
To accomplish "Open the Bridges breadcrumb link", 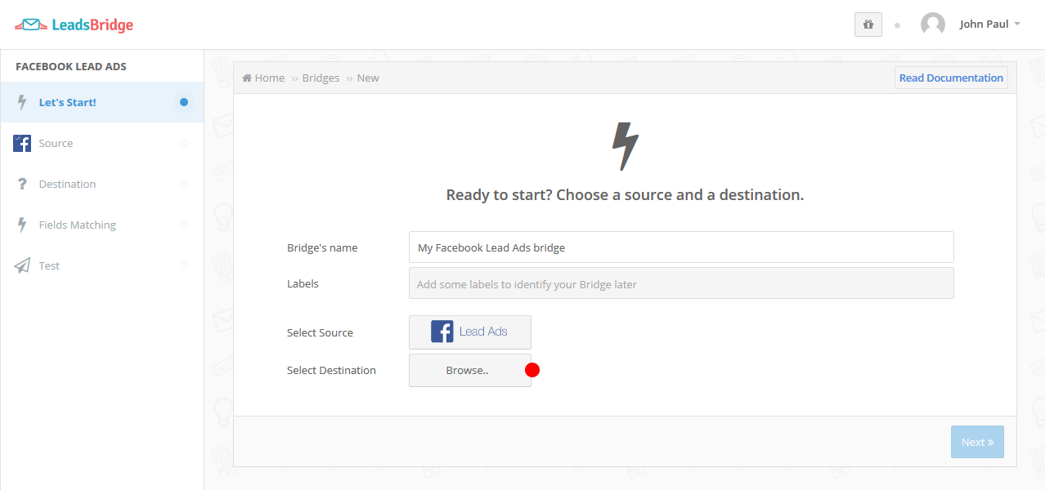I will (321, 78).
